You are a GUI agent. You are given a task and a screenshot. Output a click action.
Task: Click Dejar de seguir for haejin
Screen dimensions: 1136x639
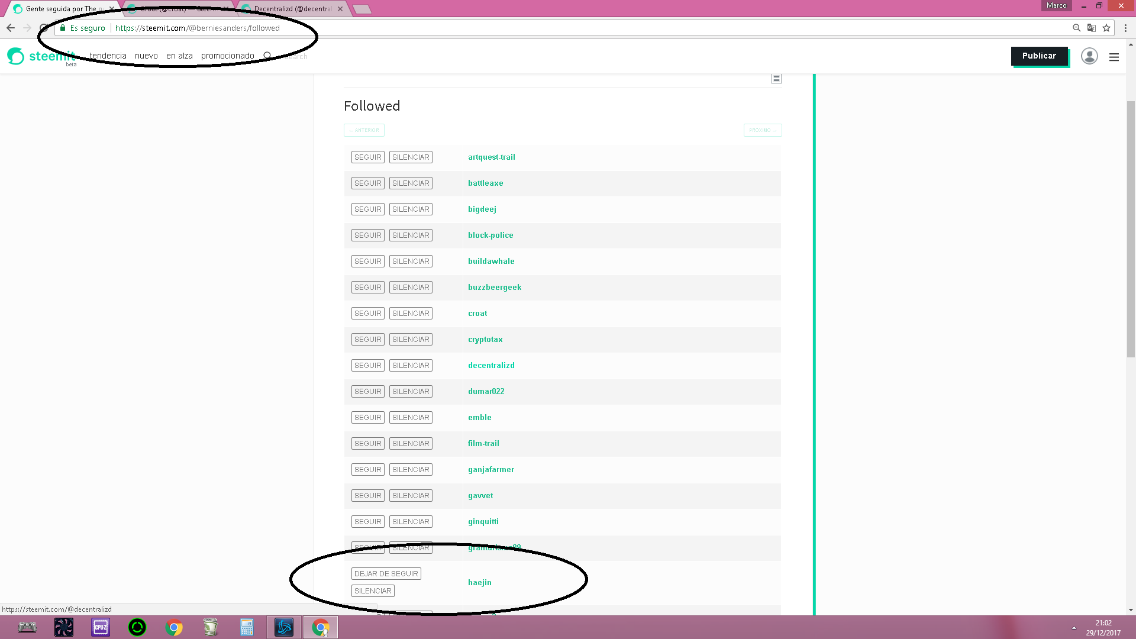[386, 574]
